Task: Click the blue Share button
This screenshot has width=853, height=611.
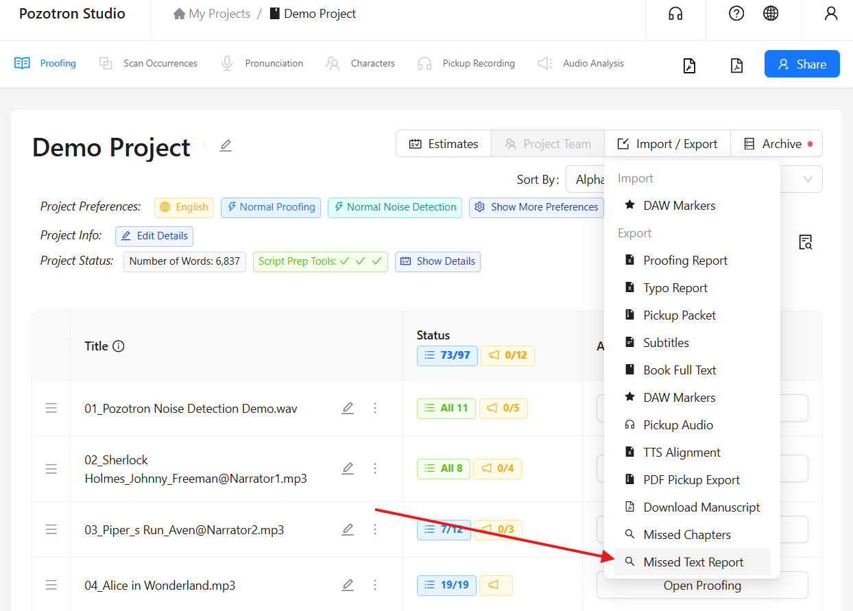Action: [x=802, y=64]
